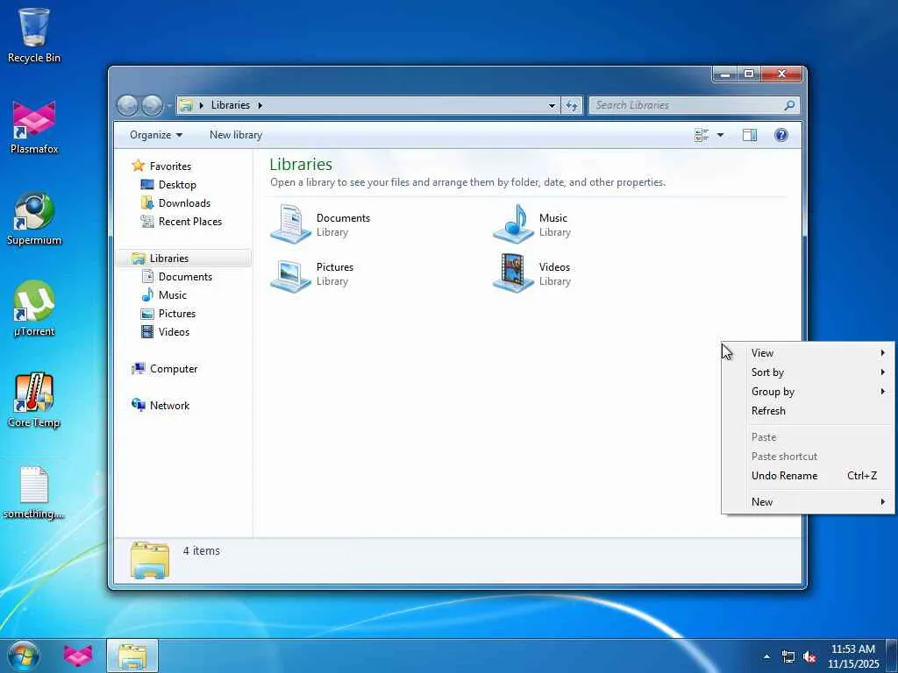Image resolution: width=898 pixels, height=673 pixels.
Task: Click the taskbar clock and date
Action: point(852,656)
